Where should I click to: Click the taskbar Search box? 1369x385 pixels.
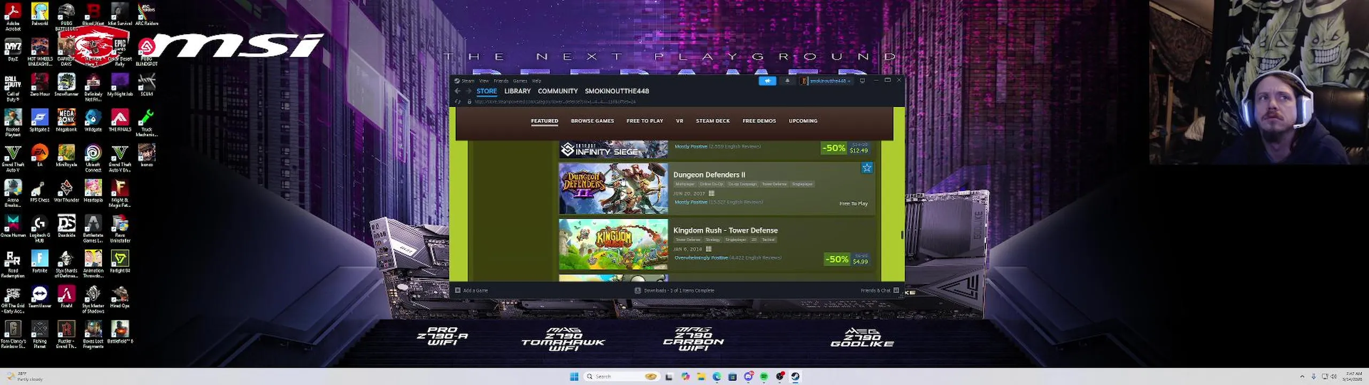(621, 376)
